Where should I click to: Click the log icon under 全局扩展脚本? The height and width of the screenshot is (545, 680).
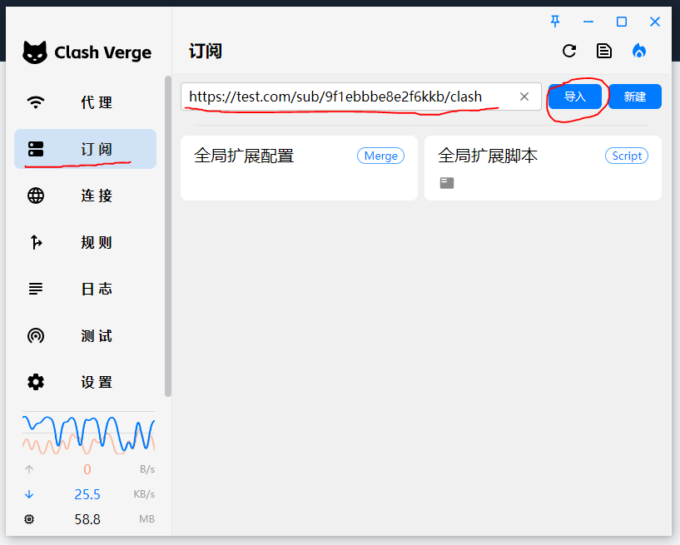[447, 183]
